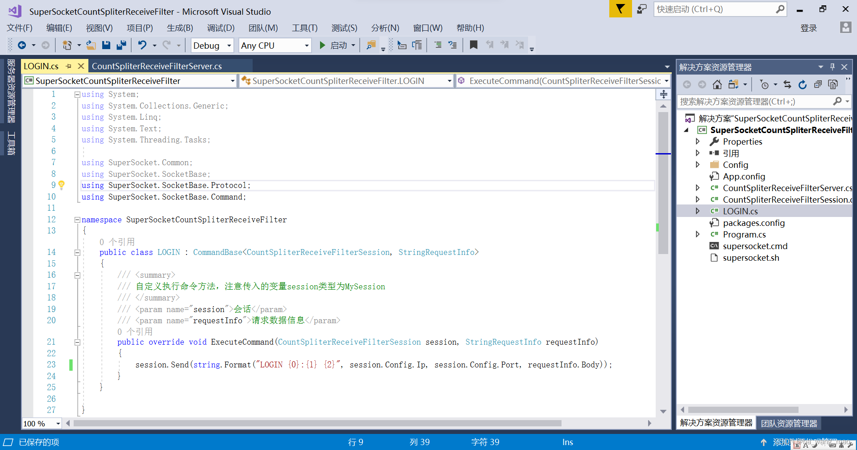Image resolution: width=857 pixels, height=450 pixels.
Task: Click the Solution/Folder view switch icon
Action: (x=733, y=84)
